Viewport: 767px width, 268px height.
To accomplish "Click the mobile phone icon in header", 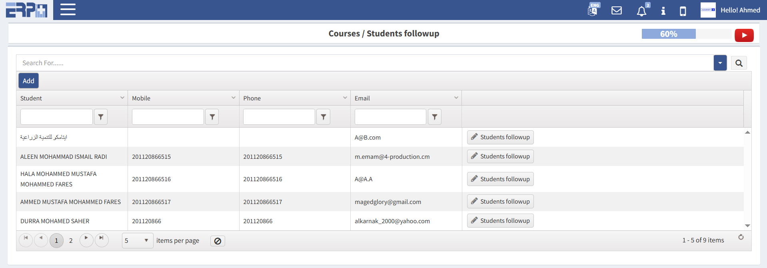I will pyautogui.click(x=683, y=11).
